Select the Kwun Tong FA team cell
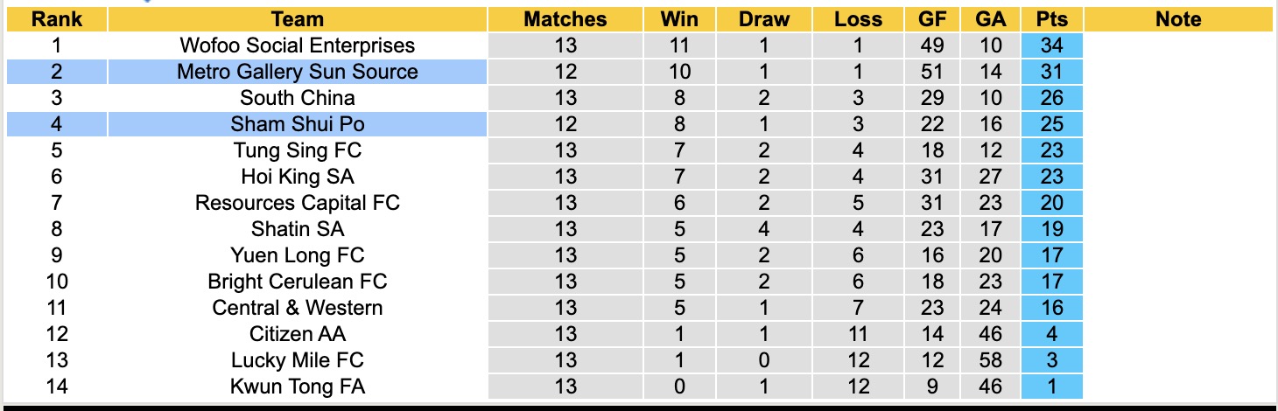The image size is (1278, 411). [298, 387]
